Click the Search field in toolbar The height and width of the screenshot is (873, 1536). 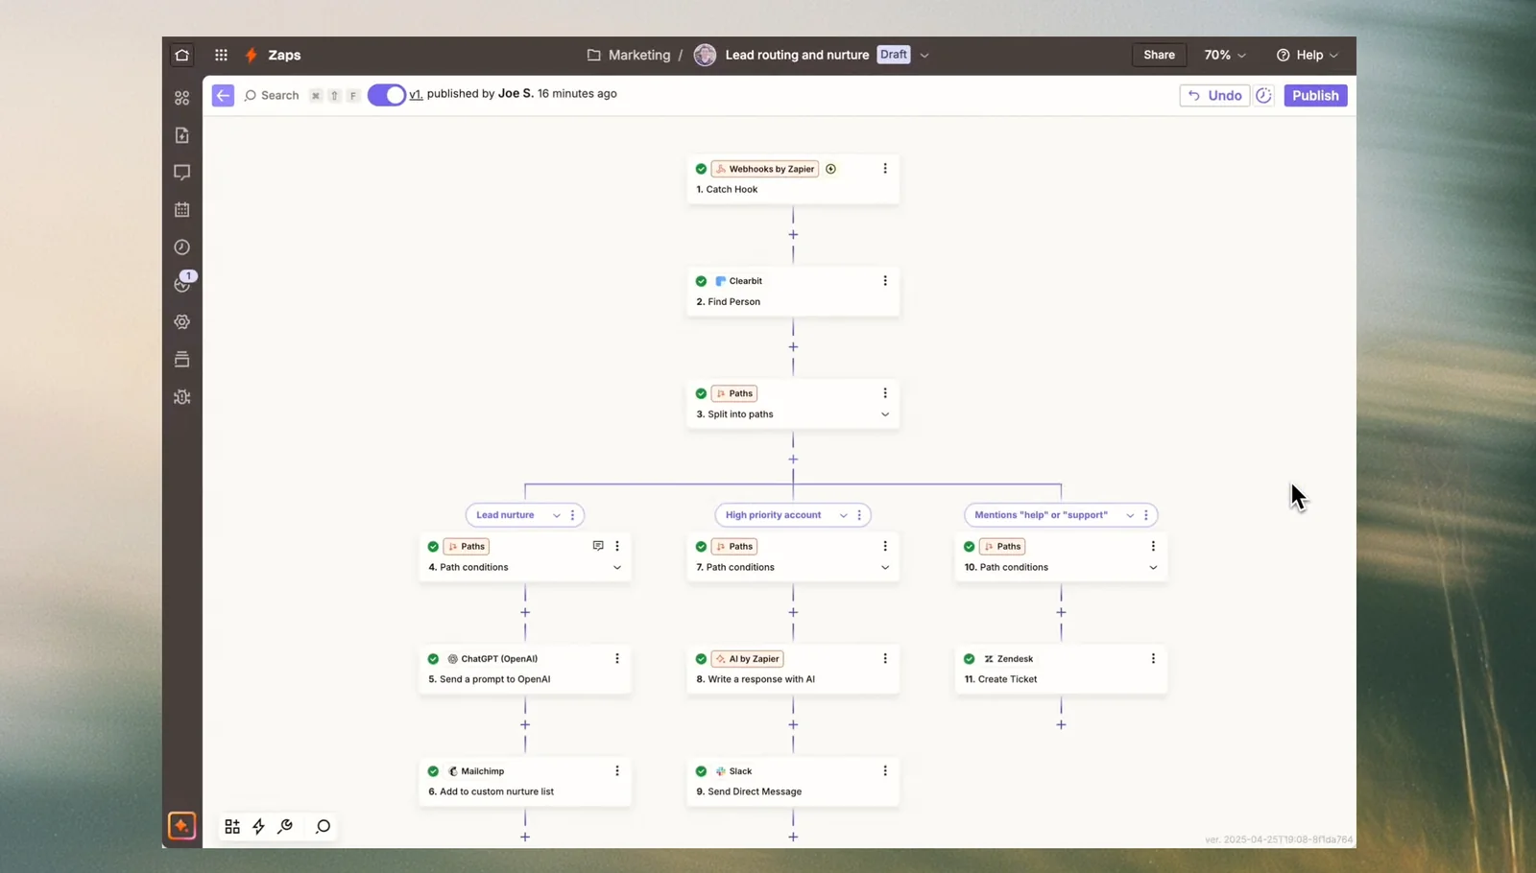coord(279,95)
